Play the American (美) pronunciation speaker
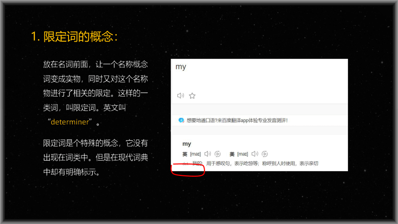 255,154
